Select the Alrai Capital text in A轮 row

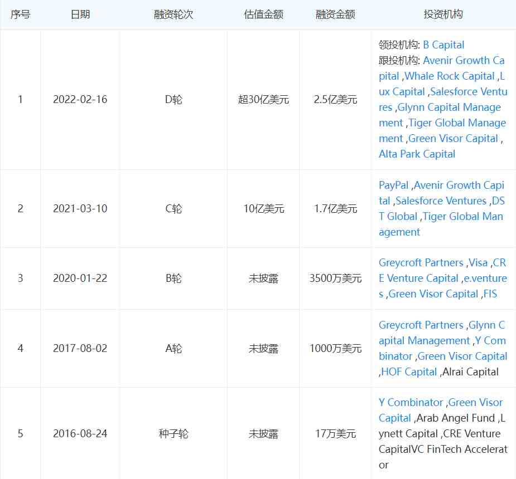[470, 372]
